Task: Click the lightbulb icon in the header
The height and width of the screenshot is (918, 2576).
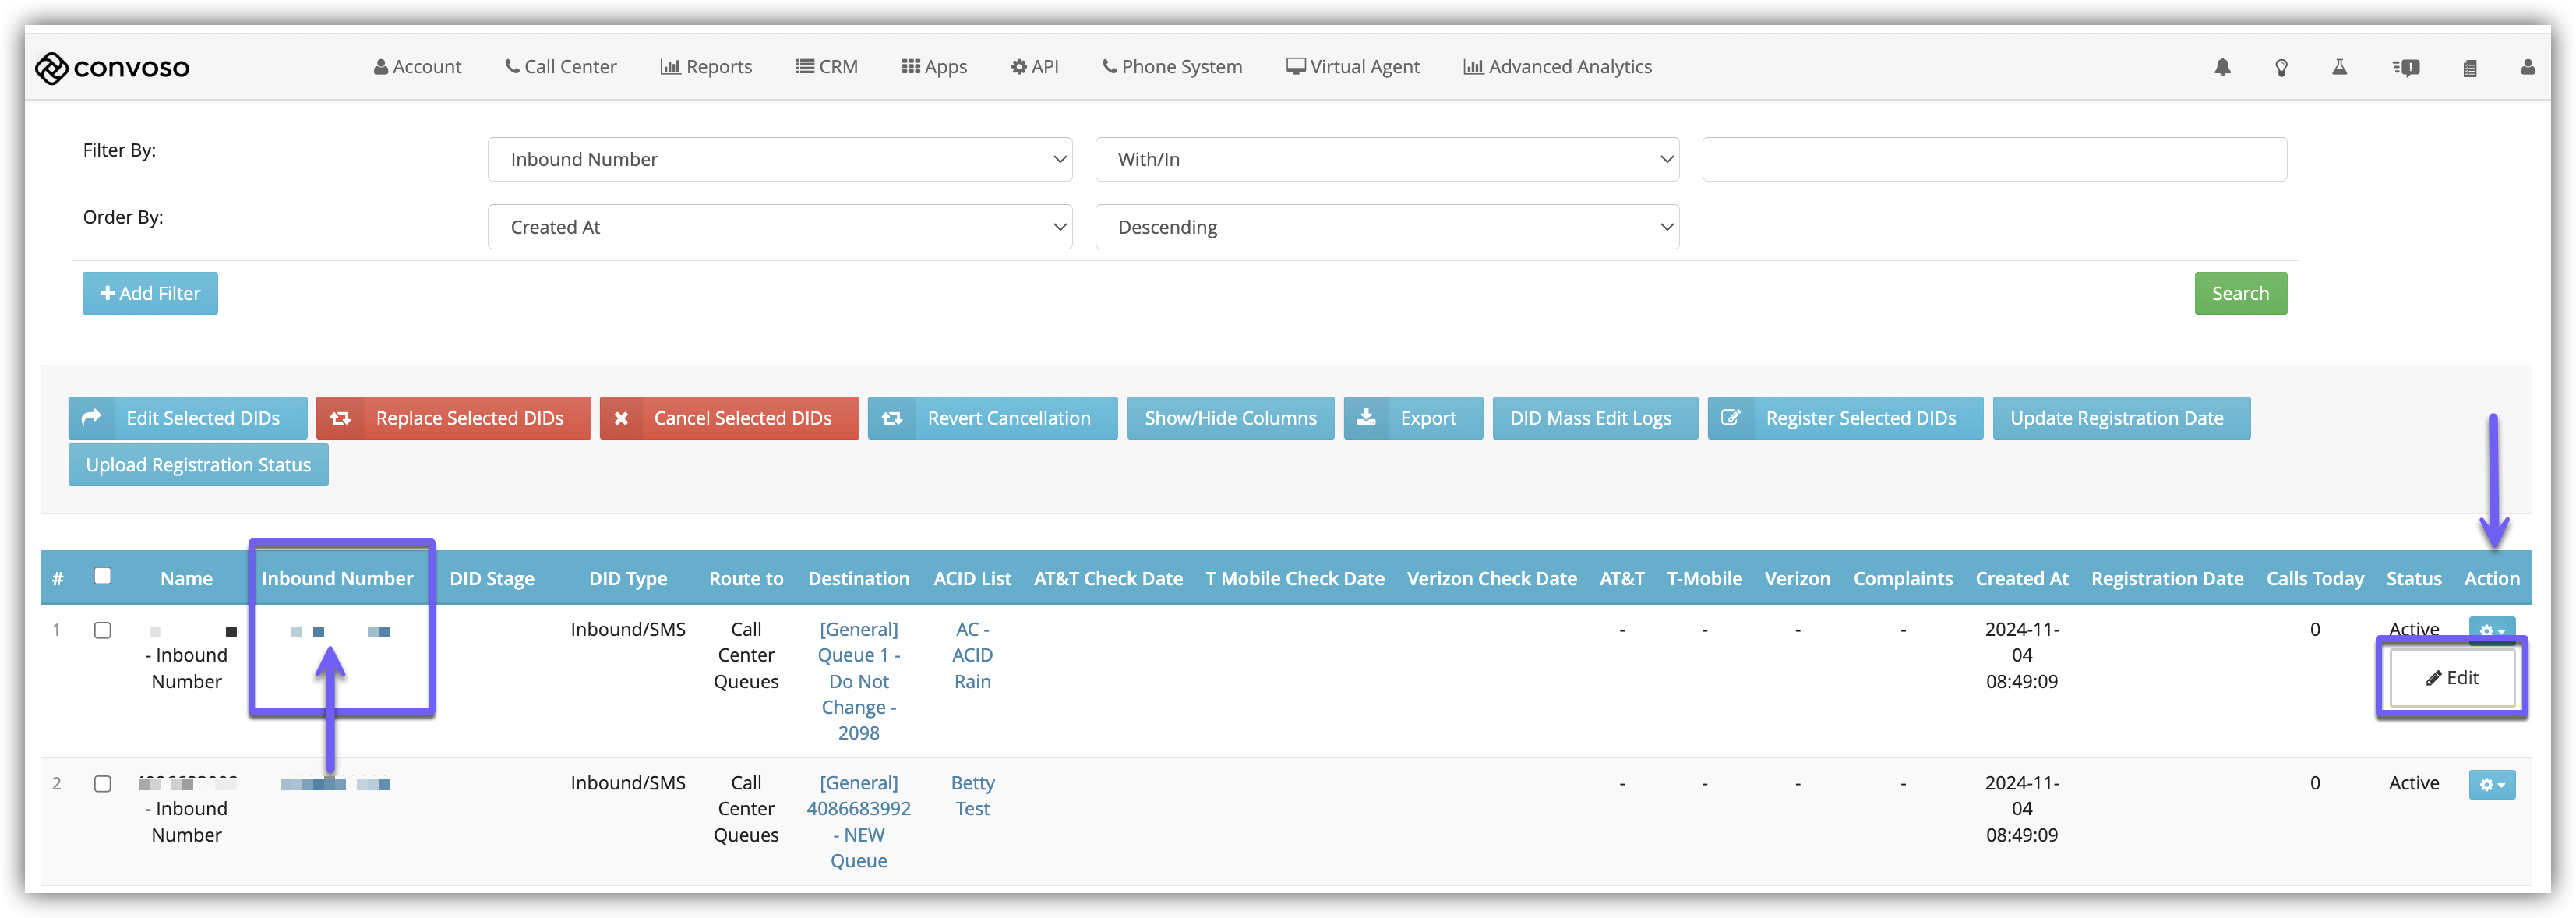Action: coord(2281,67)
